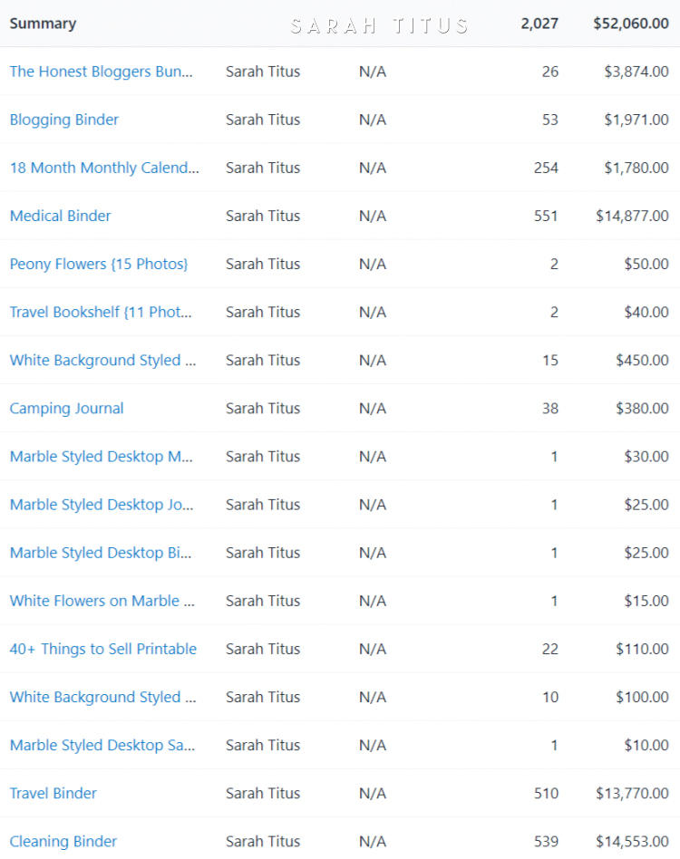Open the Medical Binder product
This screenshot has width=680, height=859.
[60, 216]
